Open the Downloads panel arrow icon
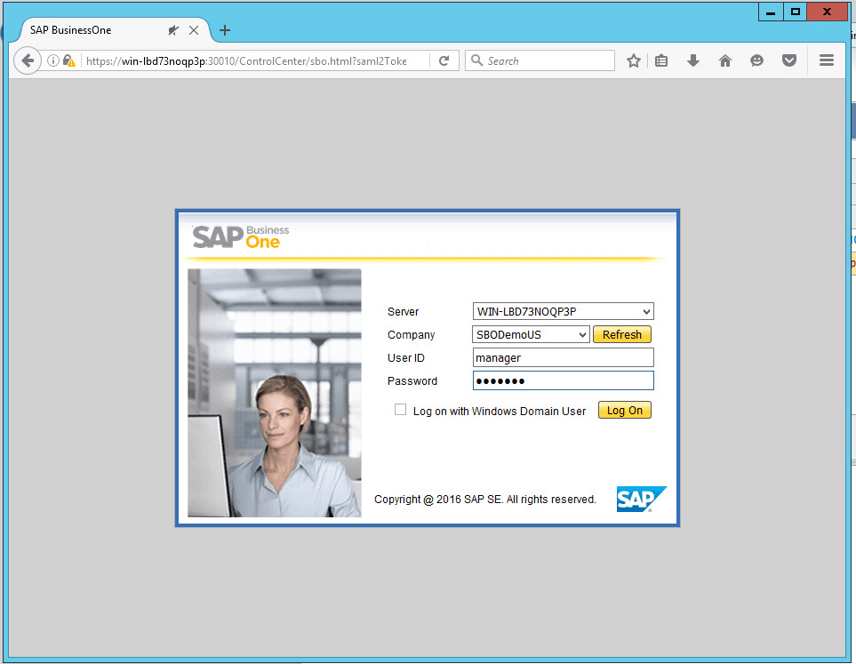The image size is (856, 664). point(692,60)
